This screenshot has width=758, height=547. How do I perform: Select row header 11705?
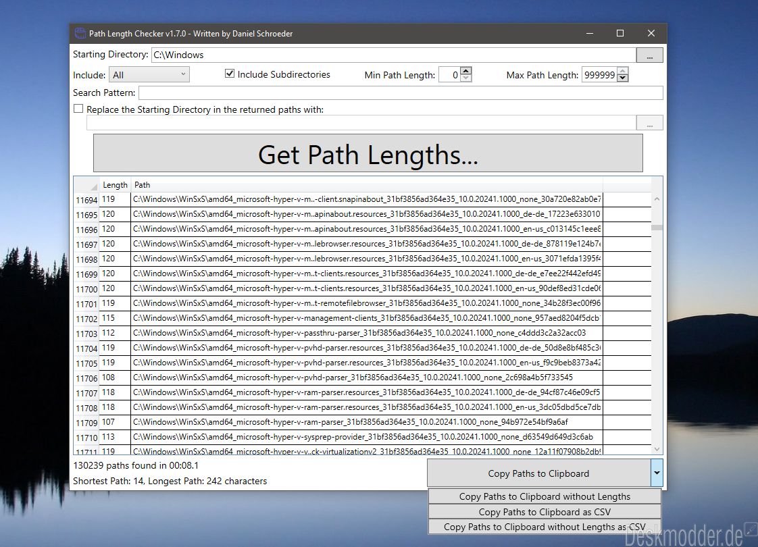click(86, 363)
